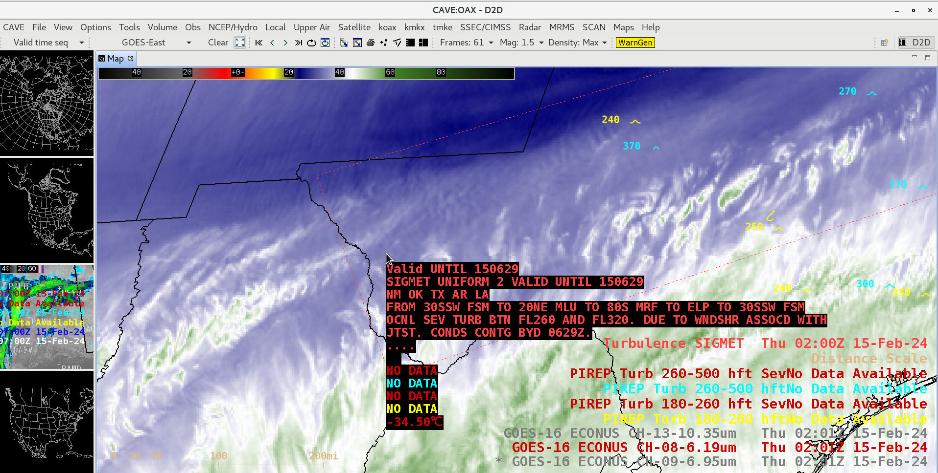Open the Options menu
Screen dimensions: 938x473
point(95,27)
